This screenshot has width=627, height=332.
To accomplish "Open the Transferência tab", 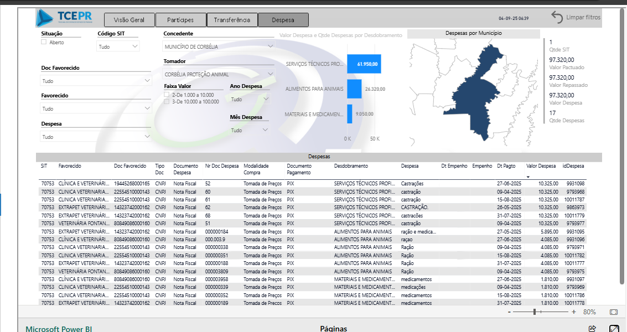I will 232,20.
